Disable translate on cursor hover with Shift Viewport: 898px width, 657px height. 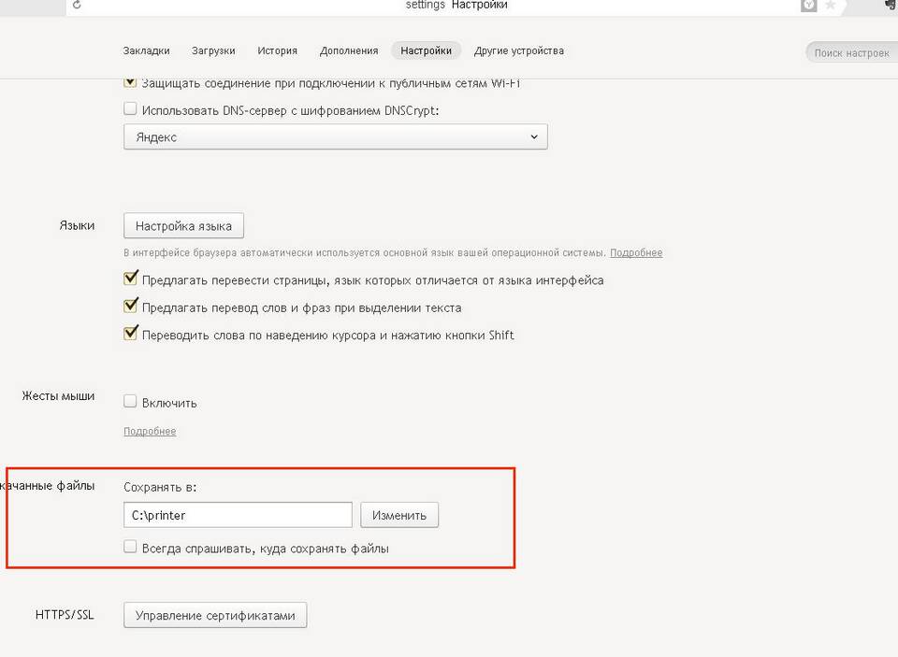131,333
